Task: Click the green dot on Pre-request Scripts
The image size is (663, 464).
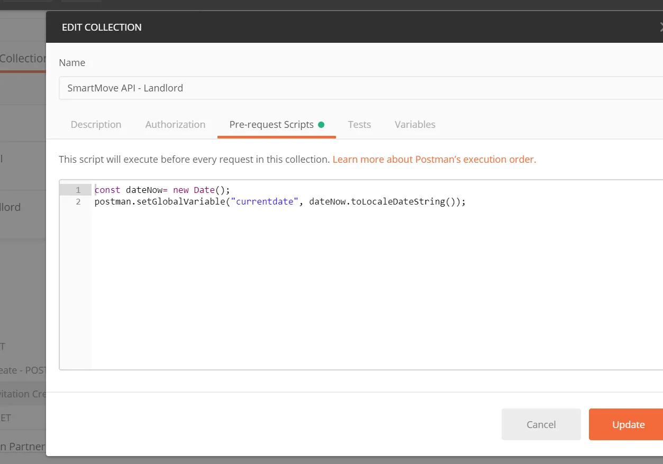Action: click(x=321, y=125)
